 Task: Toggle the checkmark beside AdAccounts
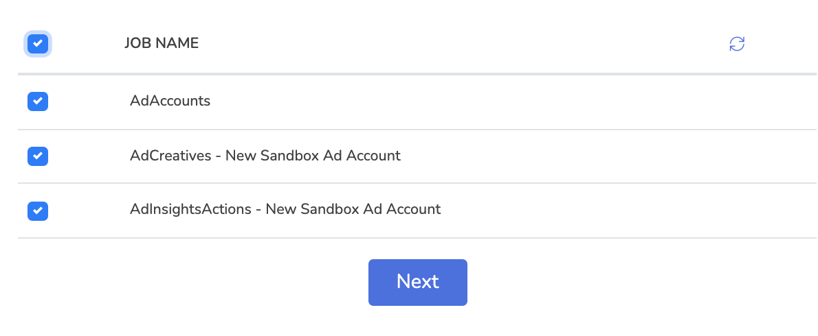point(38,101)
